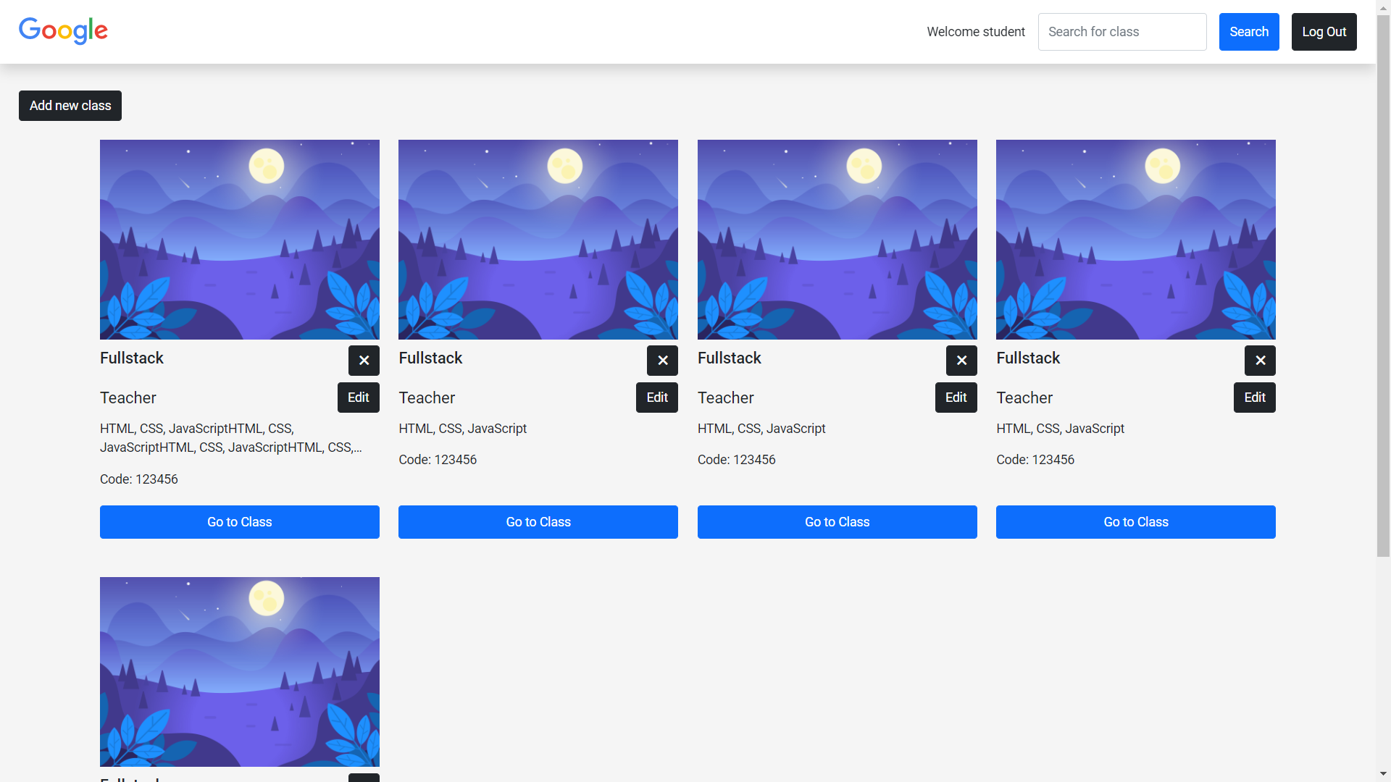Select the moon illustration on the first card
Screen dimensions: 1391x782
[266, 166]
